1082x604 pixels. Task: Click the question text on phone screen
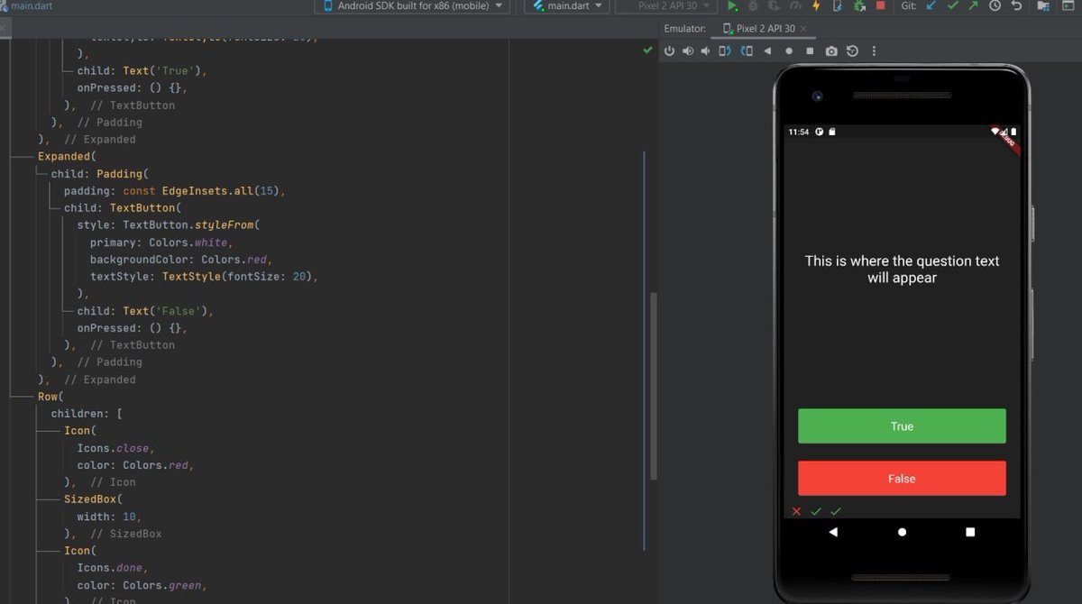902,270
